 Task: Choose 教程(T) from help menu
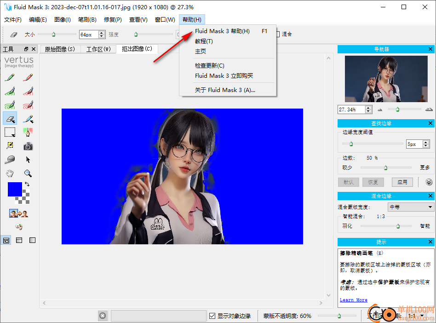[x=228, y=41]
